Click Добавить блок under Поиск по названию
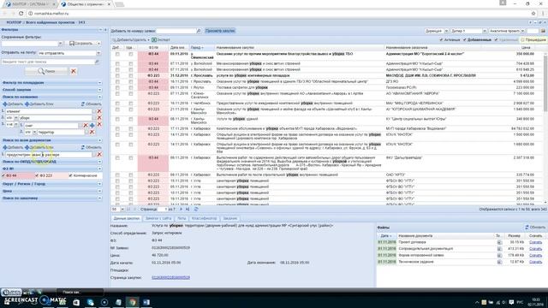The width and height of the screenshot is (548, 308). pyautogui.click(x=39, y=104)
